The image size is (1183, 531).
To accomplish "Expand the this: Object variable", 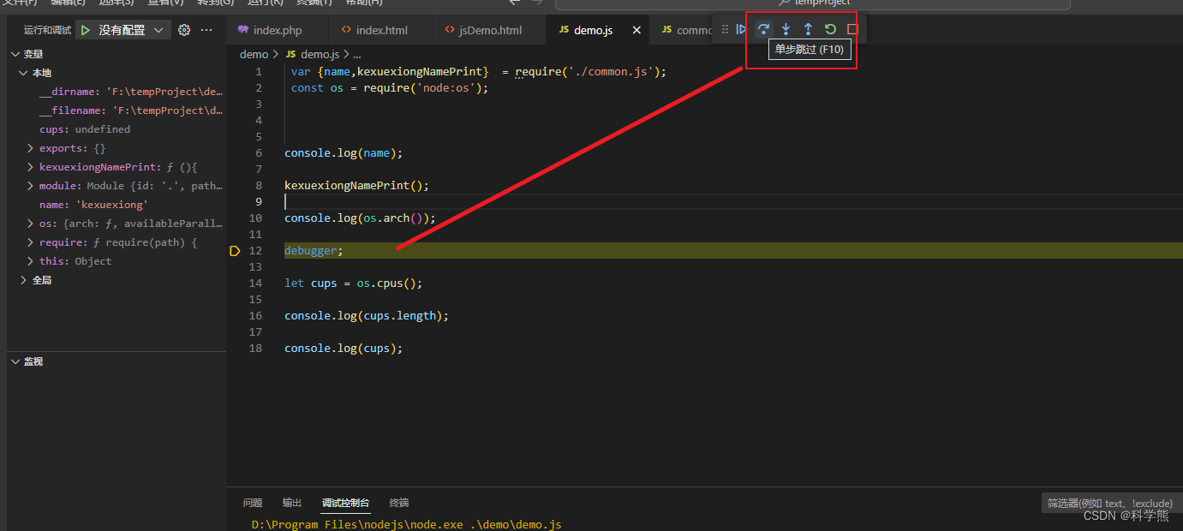I will (x=31, y=261).
